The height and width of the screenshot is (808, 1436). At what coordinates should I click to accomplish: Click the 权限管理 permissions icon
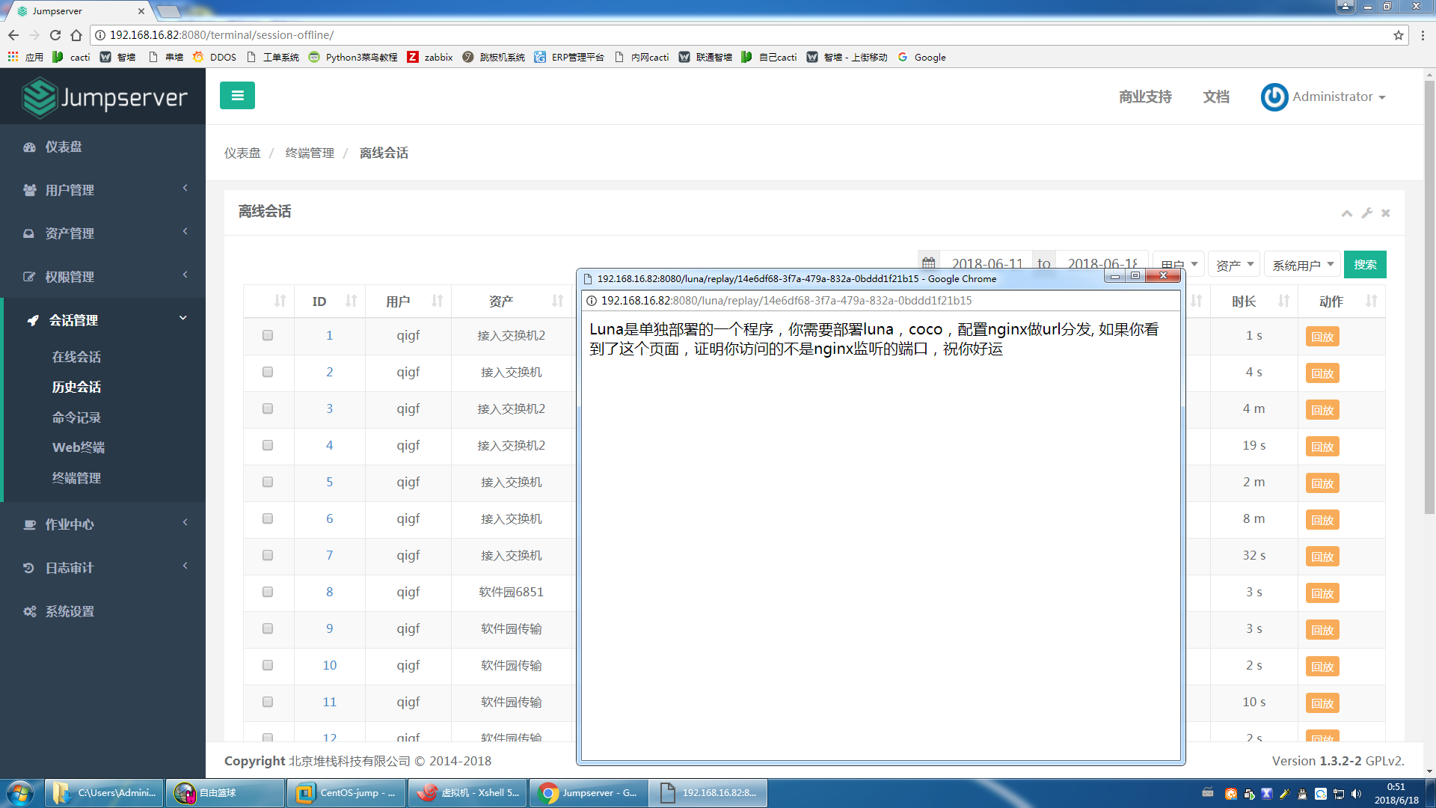click(x=28, y=276)
